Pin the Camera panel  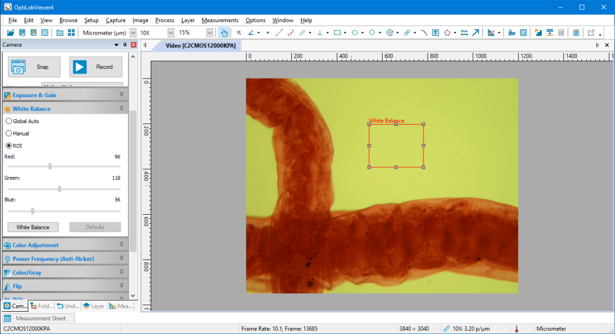(125, 44)
